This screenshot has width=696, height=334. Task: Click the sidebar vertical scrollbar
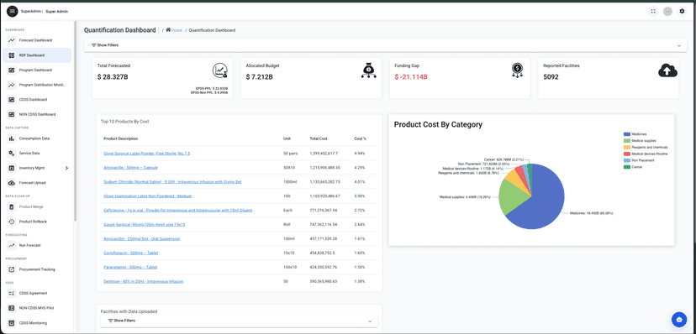point(75,122)
